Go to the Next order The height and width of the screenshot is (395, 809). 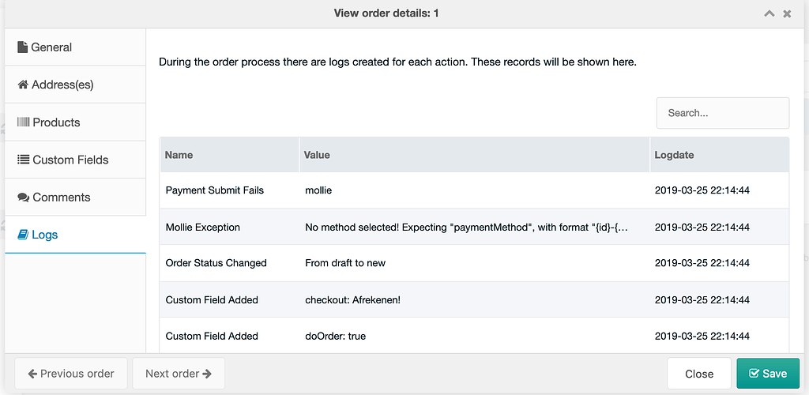(x=179, y=374)
